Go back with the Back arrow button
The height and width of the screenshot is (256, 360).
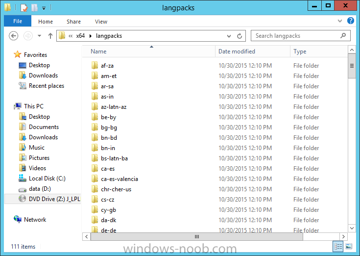(14, 36)
